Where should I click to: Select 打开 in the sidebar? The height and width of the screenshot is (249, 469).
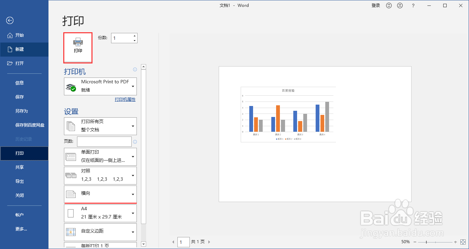(x=24, y=63)
